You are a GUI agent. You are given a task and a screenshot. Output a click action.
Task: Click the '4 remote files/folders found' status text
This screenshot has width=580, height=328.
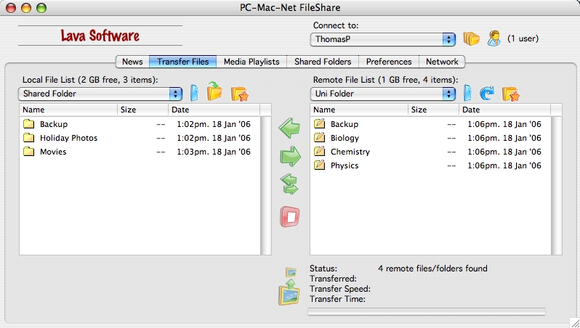(x=432, y=268)
